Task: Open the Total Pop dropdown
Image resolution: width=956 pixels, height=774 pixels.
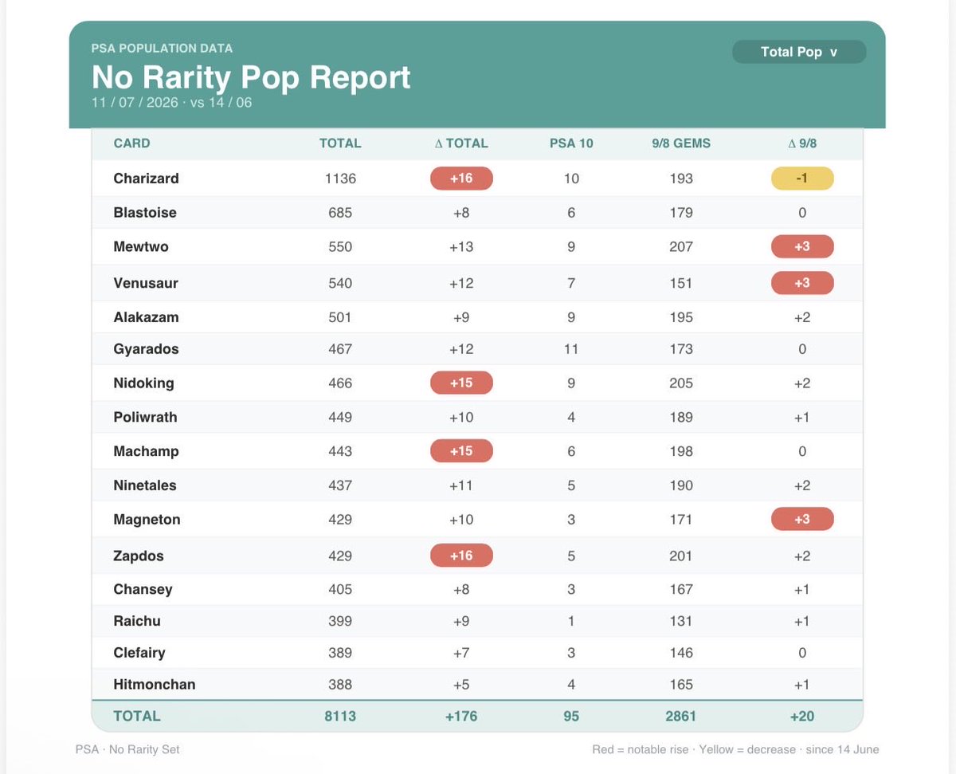Action: click(x=799, y=52)
